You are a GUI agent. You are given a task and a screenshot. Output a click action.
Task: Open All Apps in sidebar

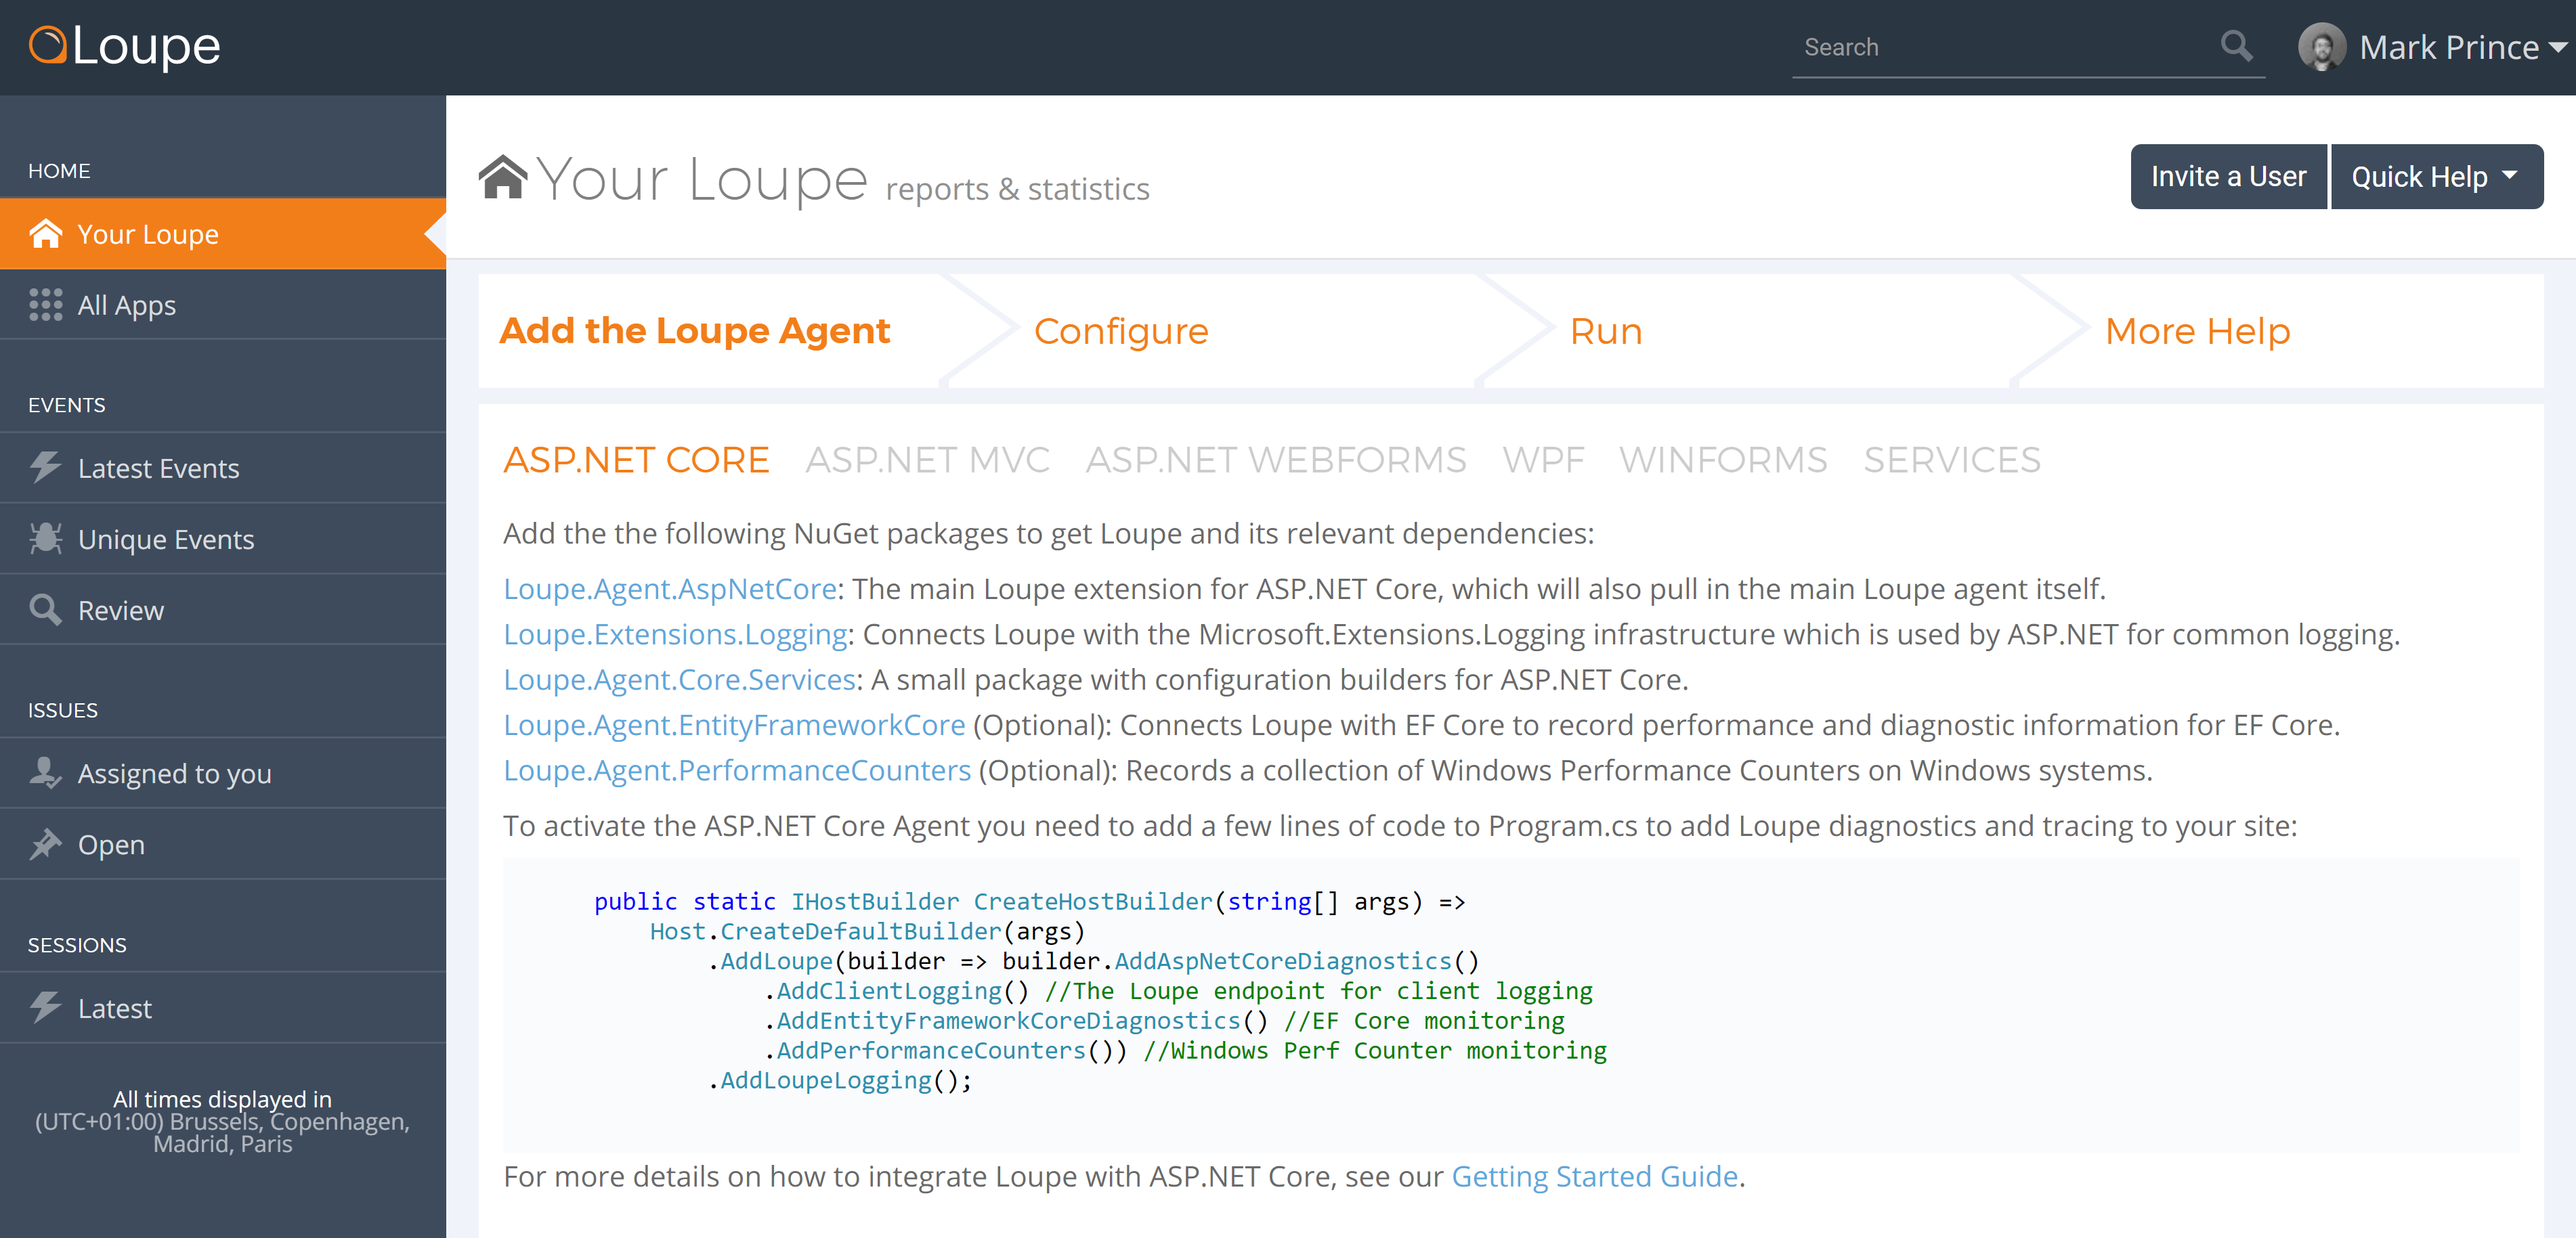223,305
